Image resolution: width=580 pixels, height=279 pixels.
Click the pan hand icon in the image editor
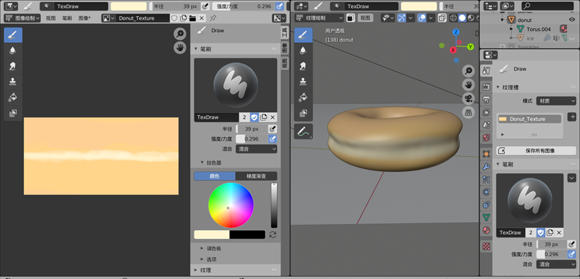click(x=180, y=48)
